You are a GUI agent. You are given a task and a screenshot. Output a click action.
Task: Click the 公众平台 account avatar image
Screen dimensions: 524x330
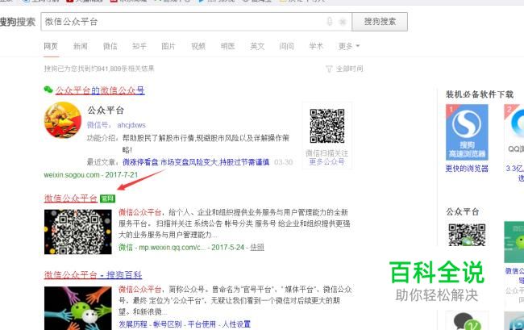[63, 120]
